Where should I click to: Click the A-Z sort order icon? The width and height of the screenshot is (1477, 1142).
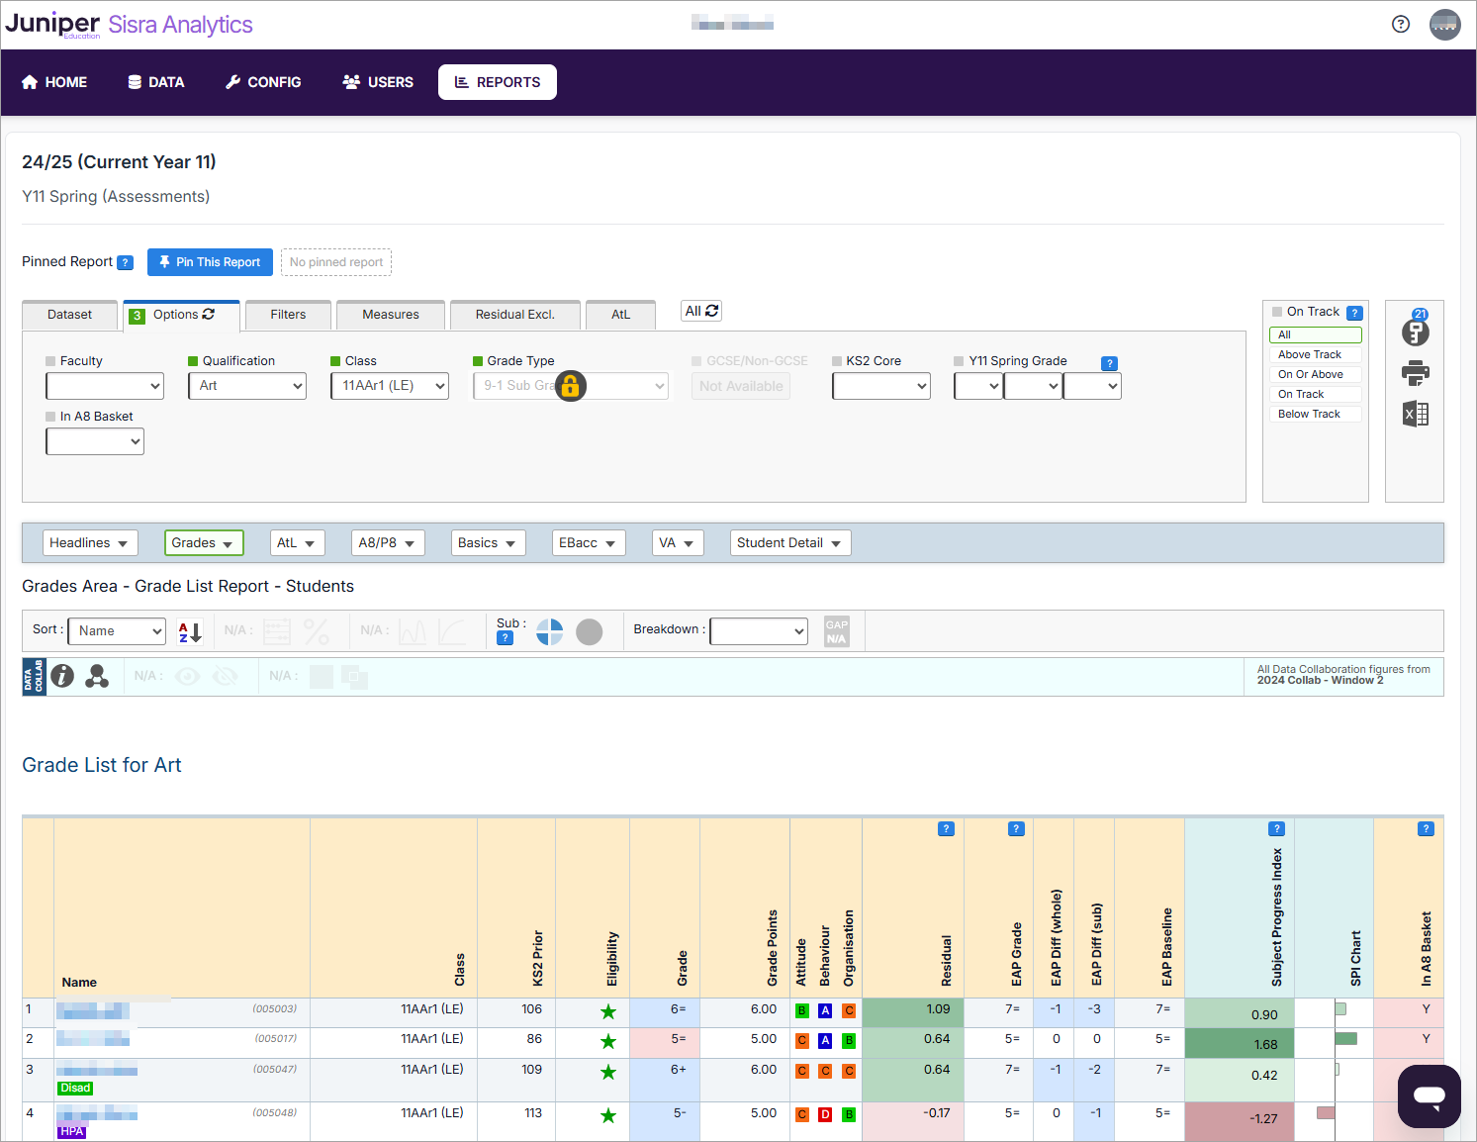point(189,630)
